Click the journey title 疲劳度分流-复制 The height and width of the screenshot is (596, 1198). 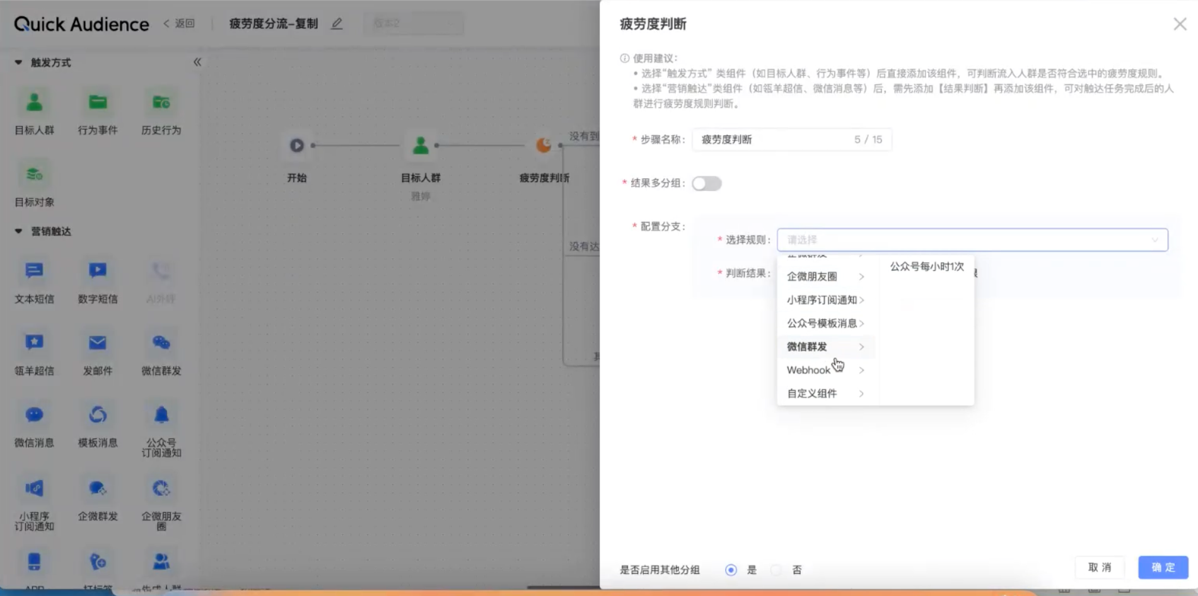[x=274, y=24]
